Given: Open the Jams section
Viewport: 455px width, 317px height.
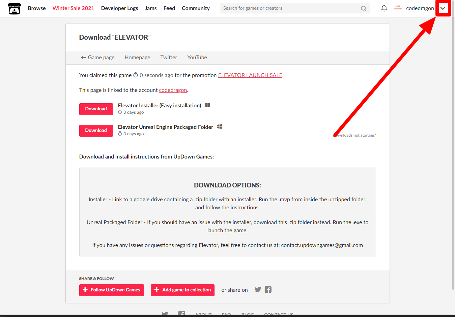Looking at the screenshot, I should (151, 8).
